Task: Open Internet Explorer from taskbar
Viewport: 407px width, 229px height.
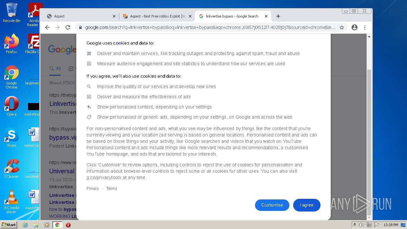Action: 25,225
